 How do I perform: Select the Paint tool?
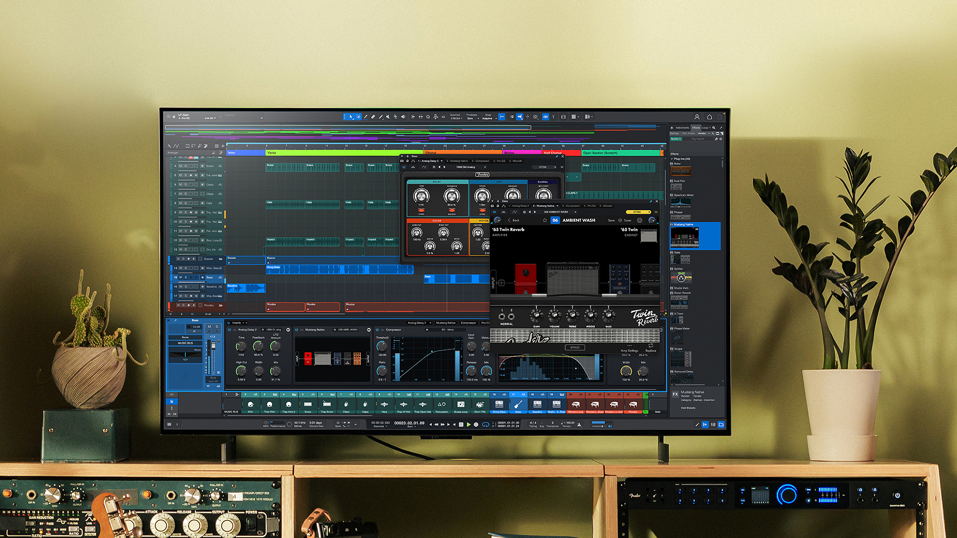coord(366,117)
